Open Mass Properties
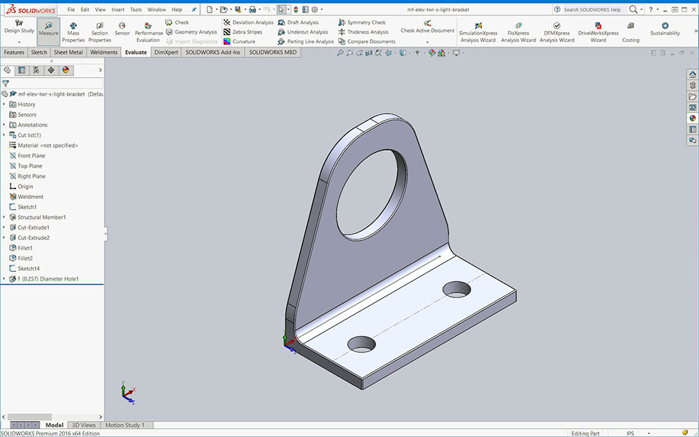This screenshot has width=699, height=437. pos(73,32)
